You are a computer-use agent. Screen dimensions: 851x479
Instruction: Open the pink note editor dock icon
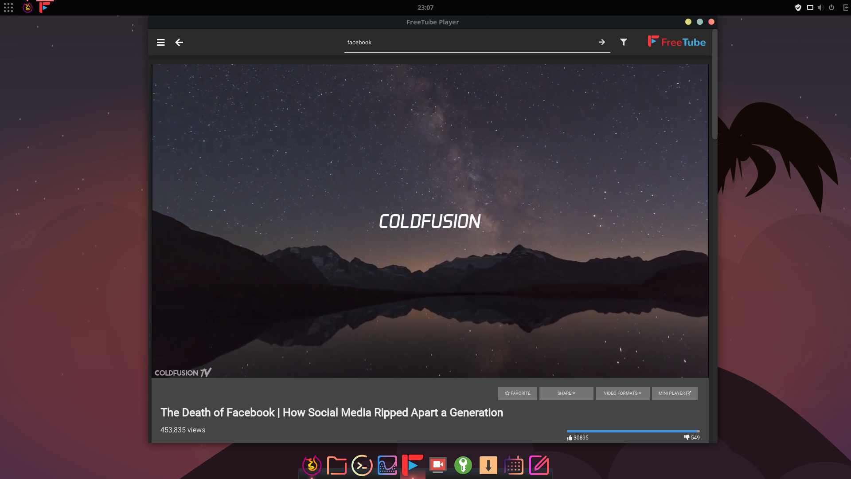pyautogui.click(x=539, y=465)
